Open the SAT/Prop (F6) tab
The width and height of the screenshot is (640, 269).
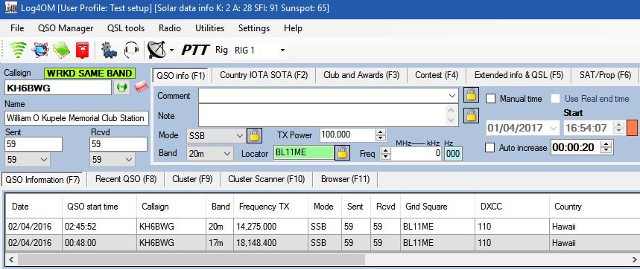click(605, 75)
